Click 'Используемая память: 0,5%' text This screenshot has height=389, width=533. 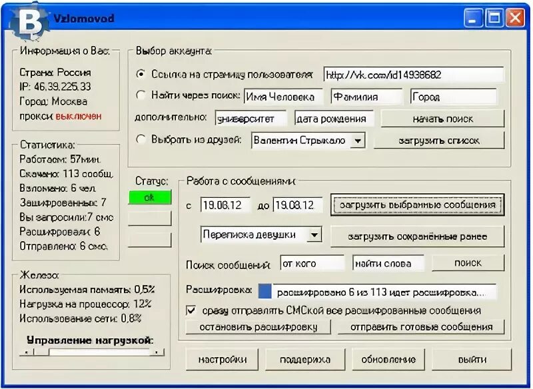(87, 289)
